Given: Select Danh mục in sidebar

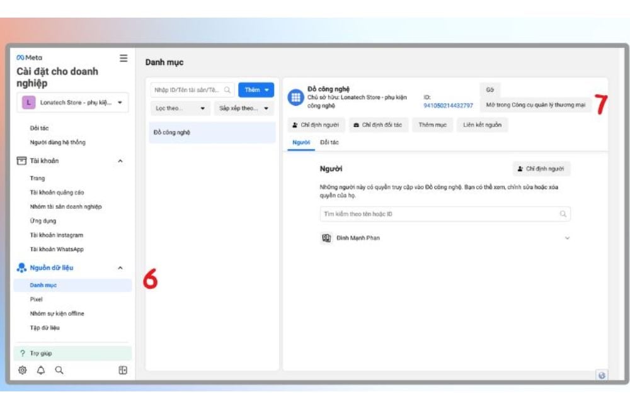Looking at the screenshot, I should pos(72,285).
